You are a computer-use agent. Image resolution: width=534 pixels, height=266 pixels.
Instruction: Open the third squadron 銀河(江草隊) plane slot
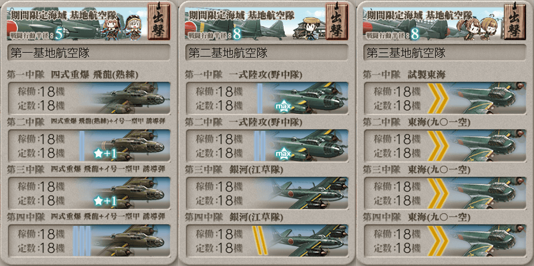pos(267,193)
